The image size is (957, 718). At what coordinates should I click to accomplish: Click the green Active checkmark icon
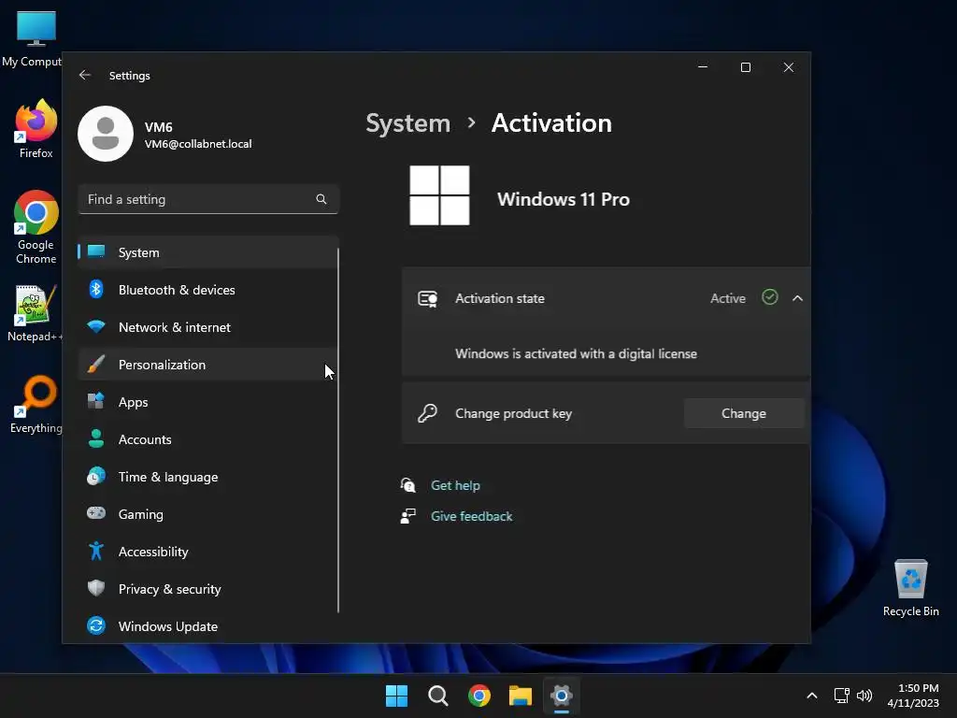coord(770,297)
